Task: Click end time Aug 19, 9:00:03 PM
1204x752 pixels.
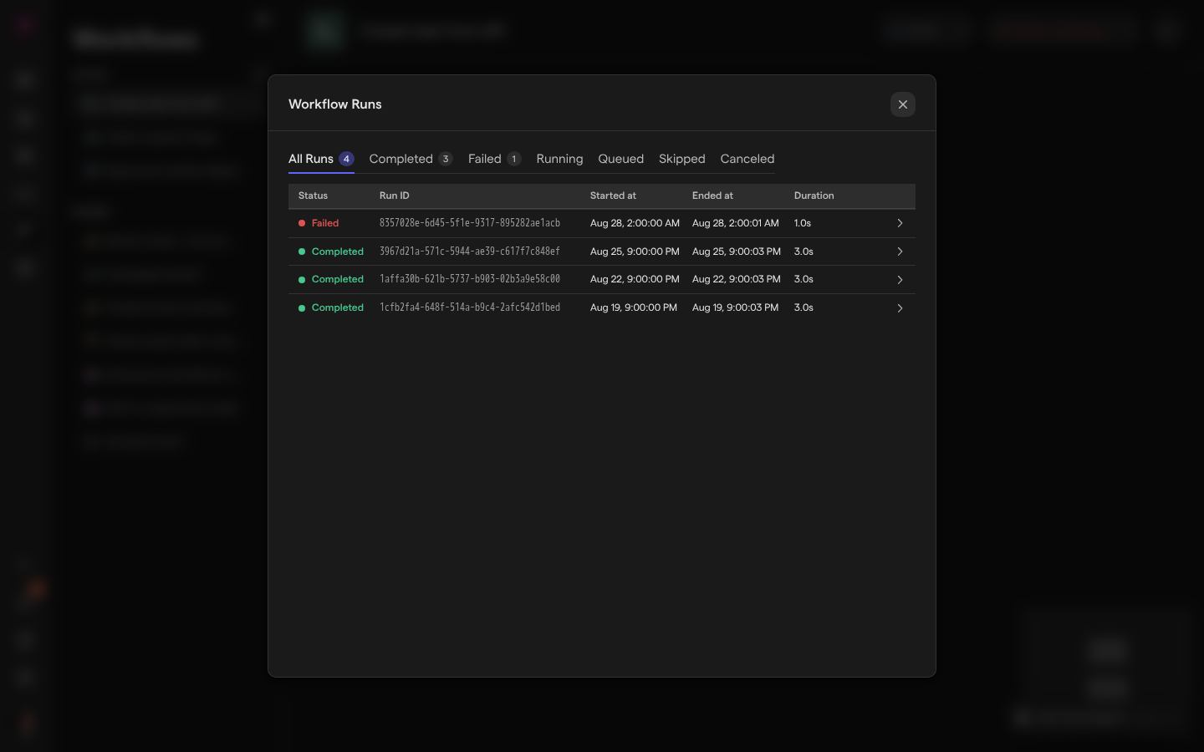Action: 735,307
